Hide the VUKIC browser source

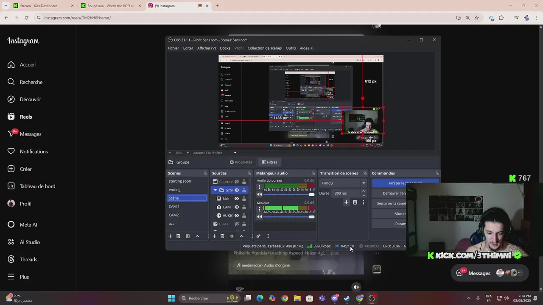[237, 216]
